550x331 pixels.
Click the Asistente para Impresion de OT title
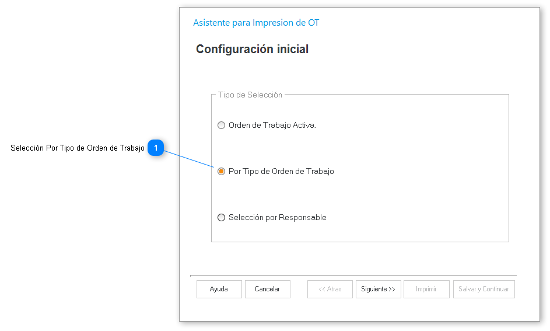[x=256, y=23]
